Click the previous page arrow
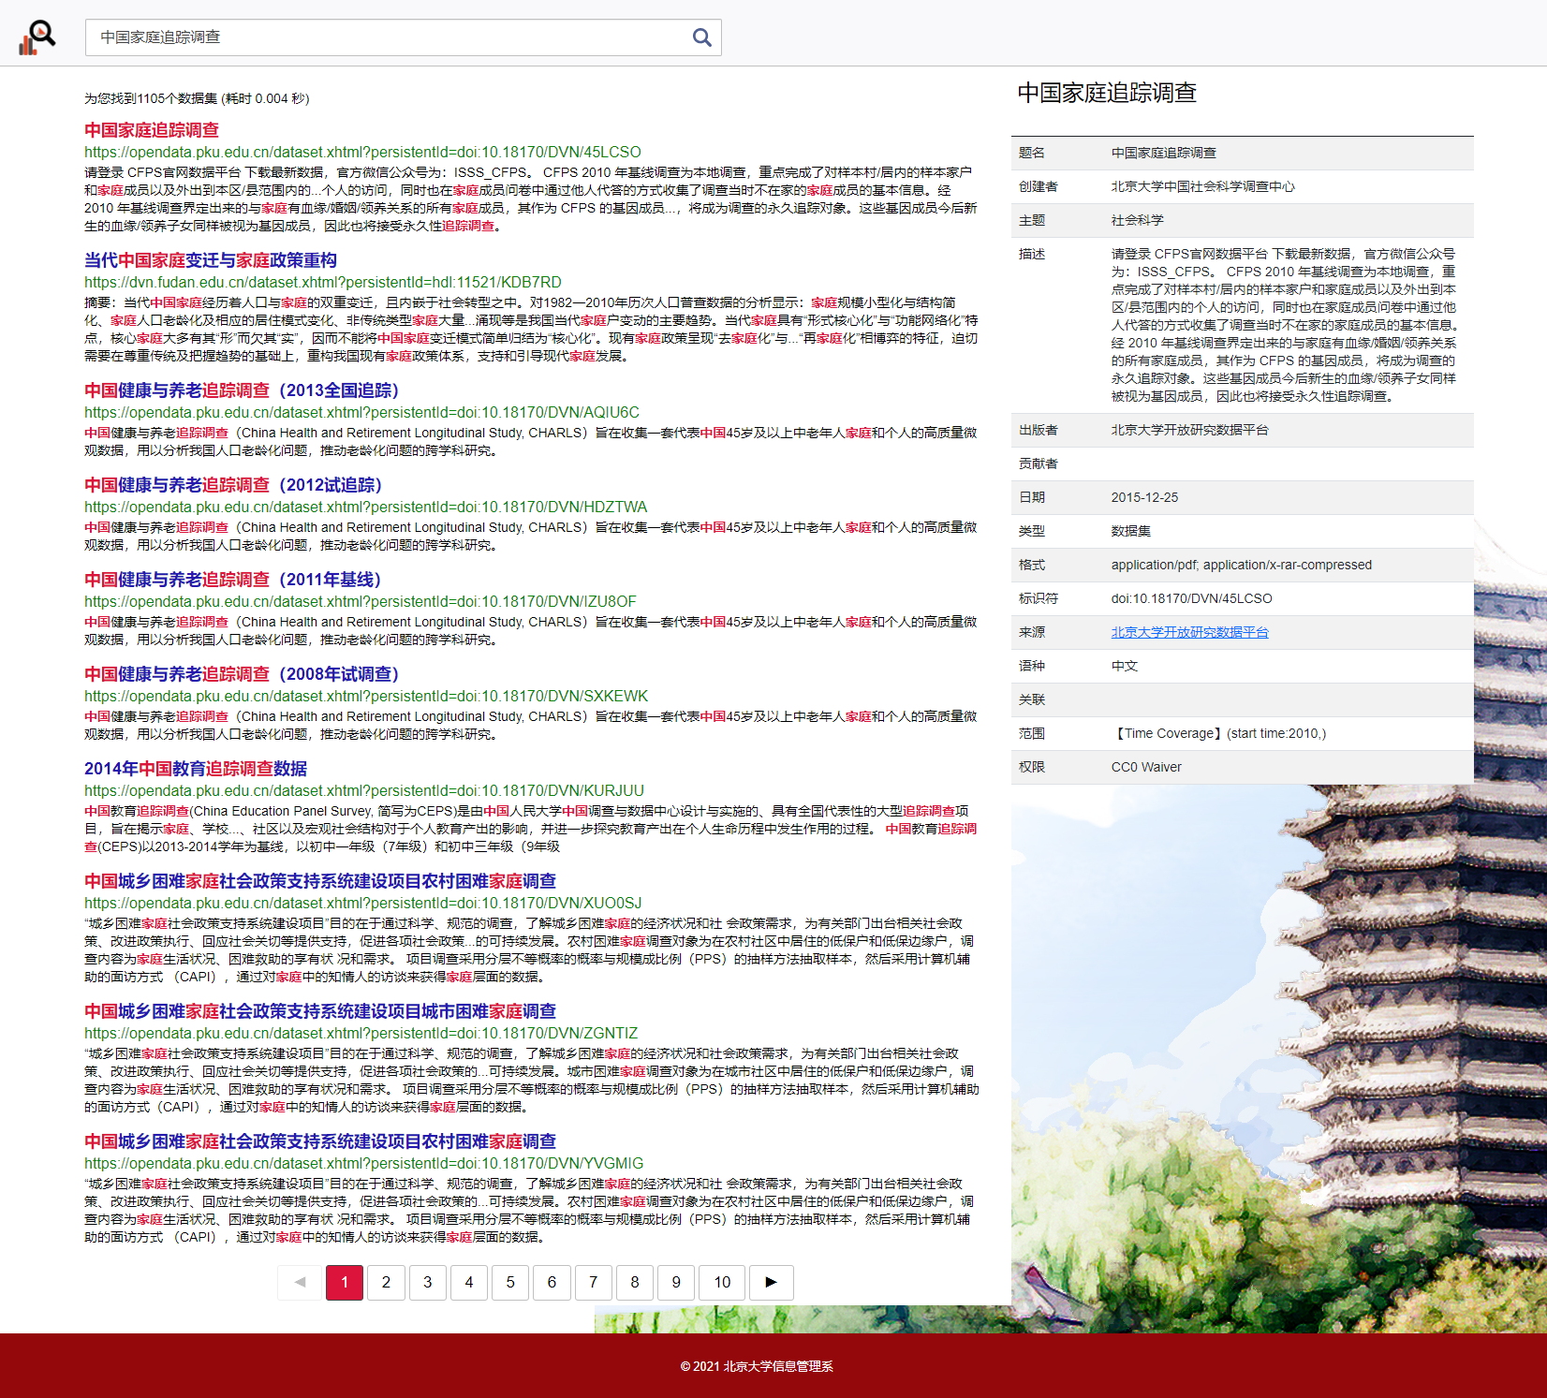Image resolution: width=1547 pixels, height=1398 pixels. click(x=301, y=1282)
